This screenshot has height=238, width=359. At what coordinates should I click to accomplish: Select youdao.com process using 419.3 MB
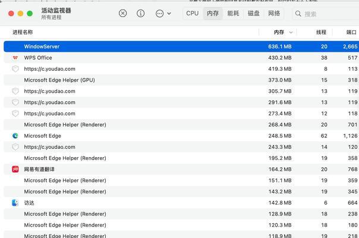(49, 69)
